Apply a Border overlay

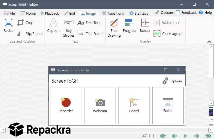tap(145, 26)
